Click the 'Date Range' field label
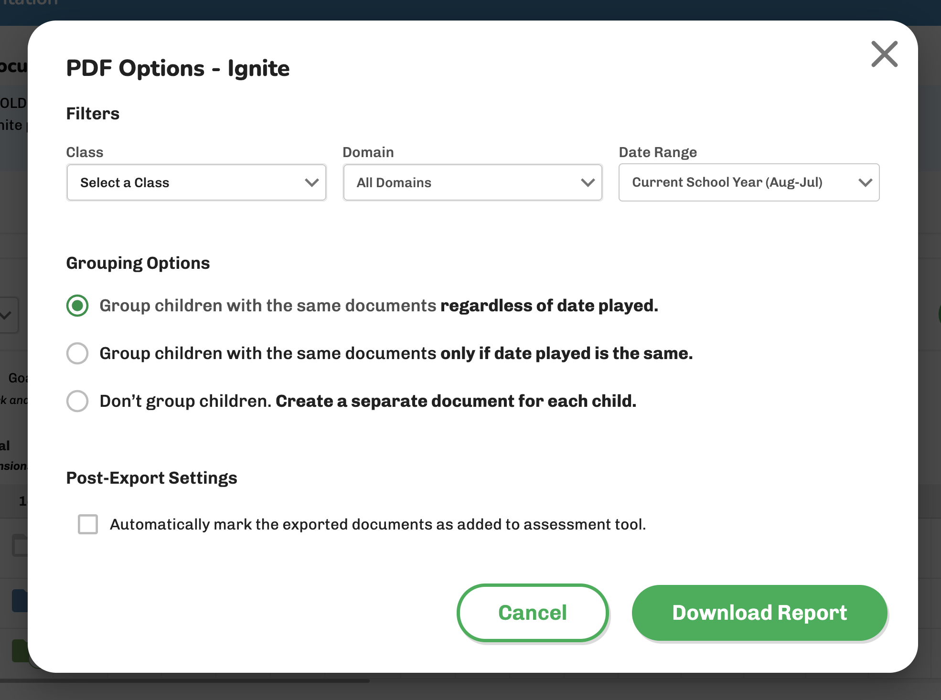Screen dimensions: 941x700 [658, 152]
